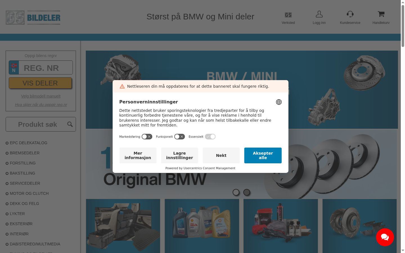Open Hva skjer når du oppgir reg.nr link
This screenshot has height=253, width=405.
click(41, 105)
